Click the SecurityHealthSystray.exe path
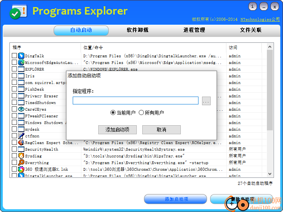Viewport: 283px width, 212px height. [134, 149]
